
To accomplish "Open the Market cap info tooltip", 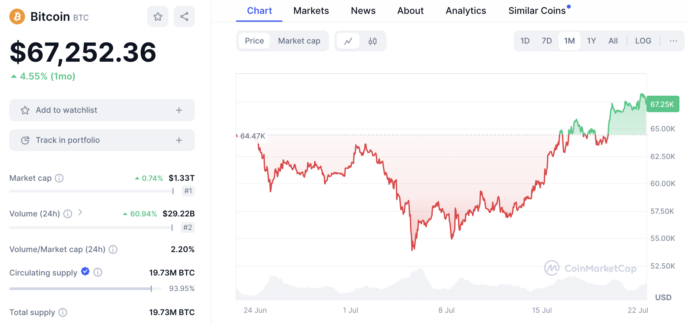I will click(59, 178).
